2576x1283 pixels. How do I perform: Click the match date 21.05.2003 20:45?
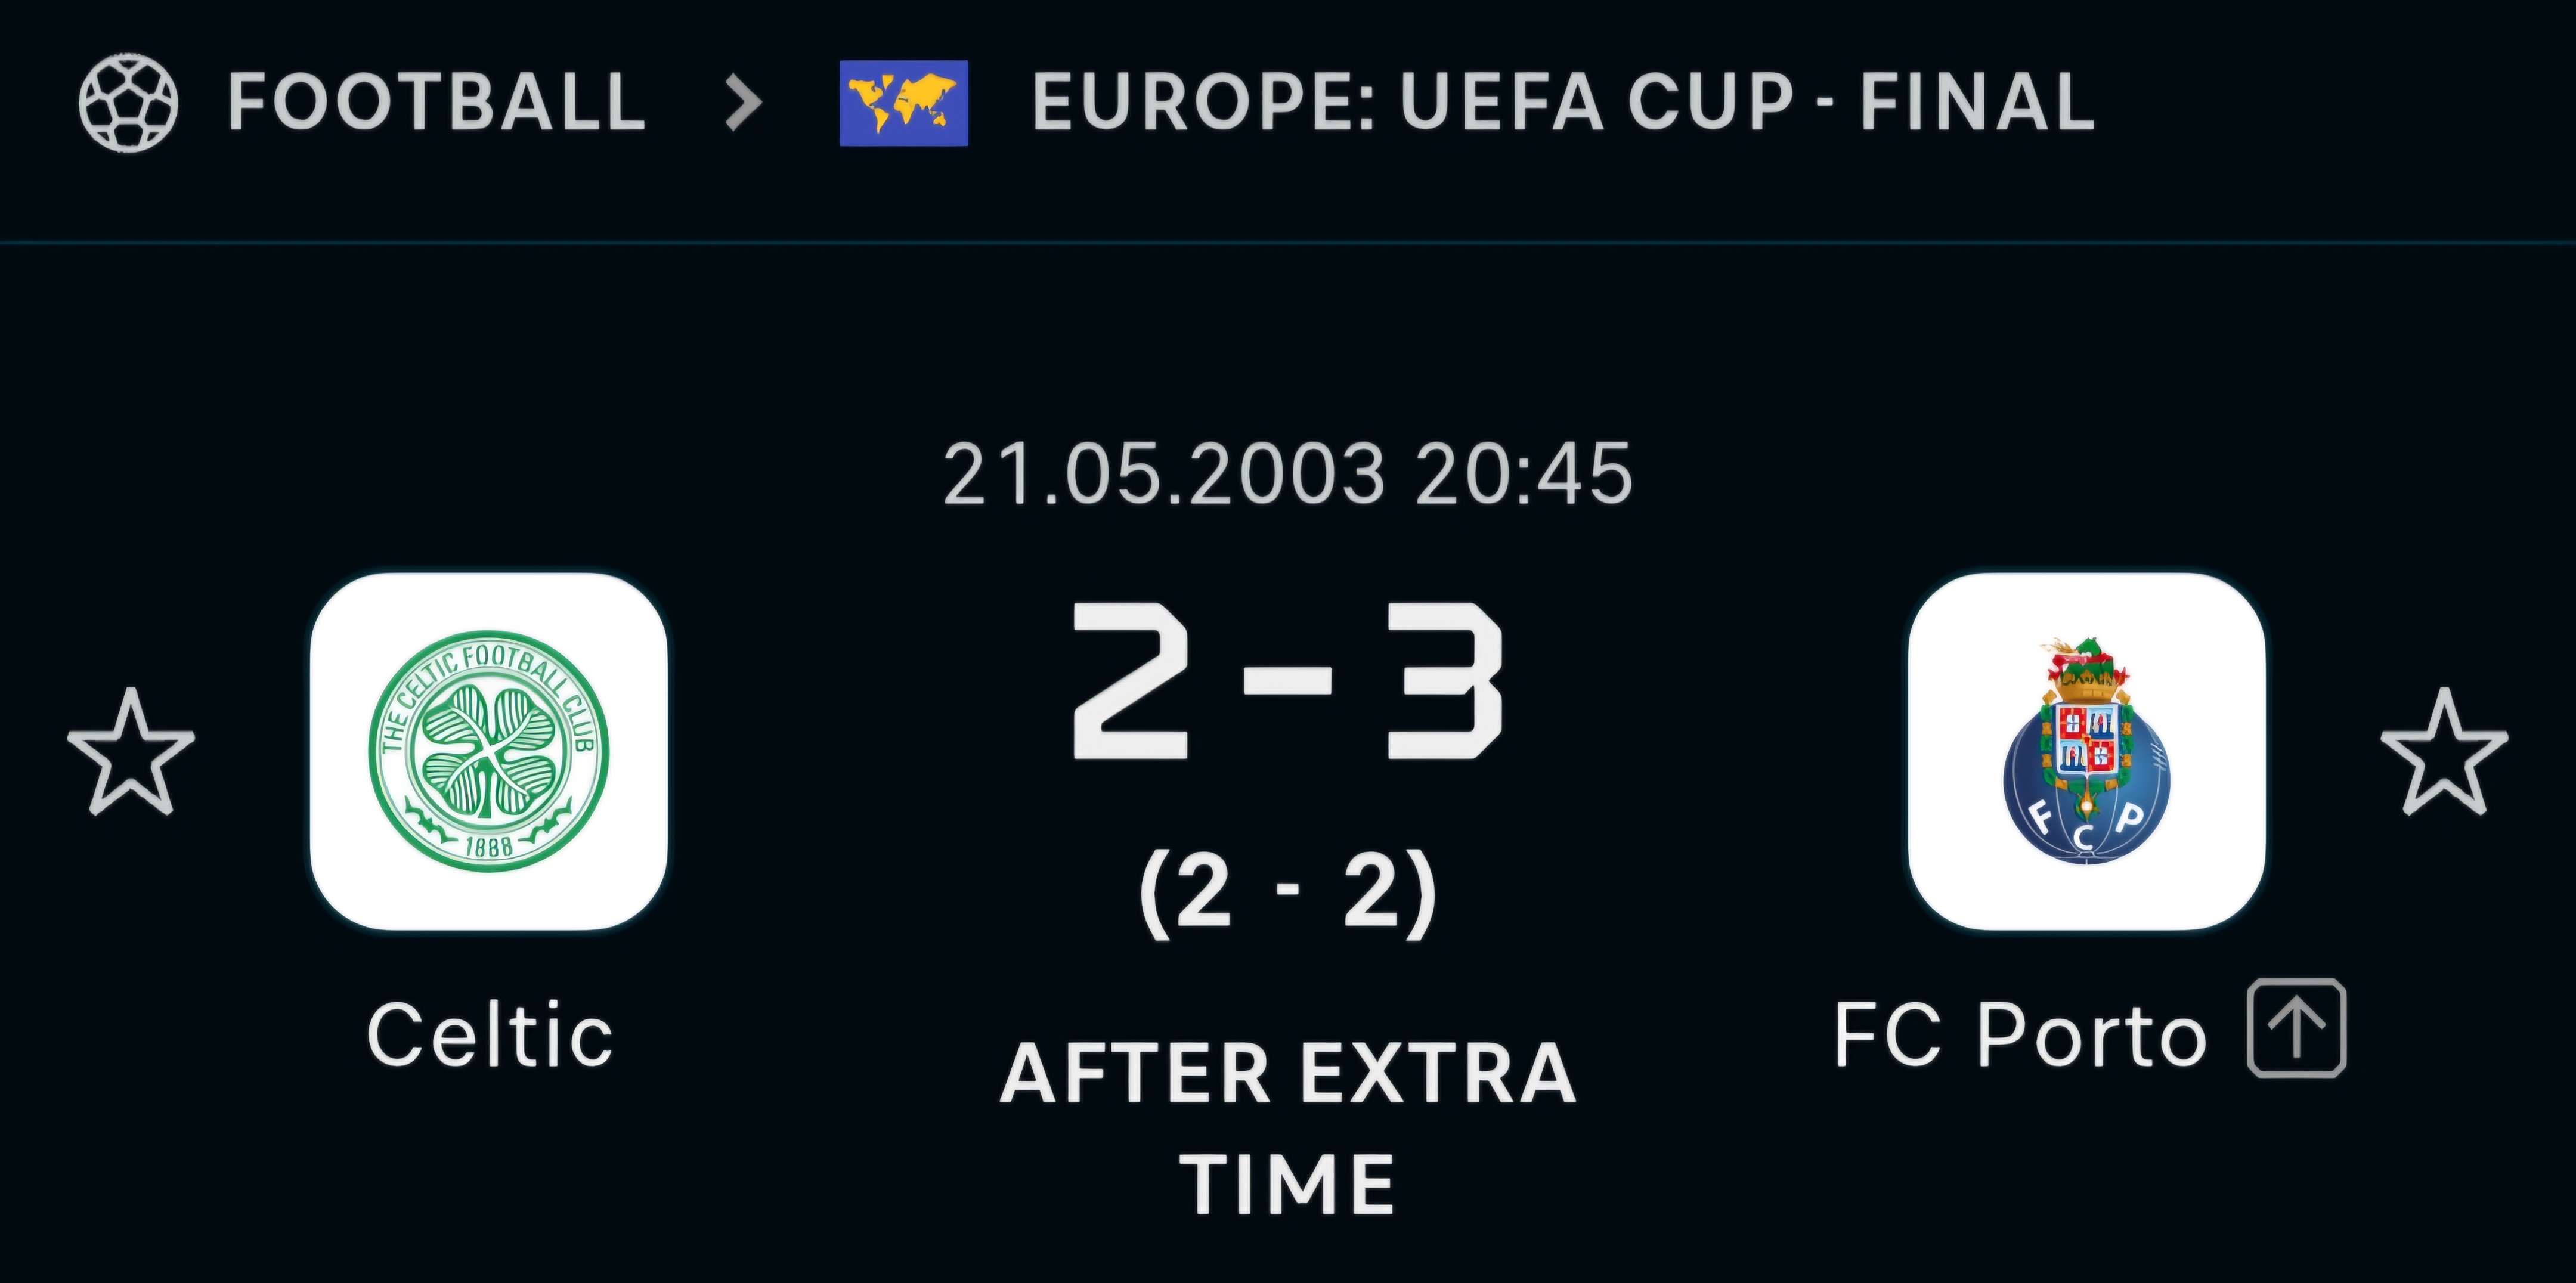(1287, 474)
